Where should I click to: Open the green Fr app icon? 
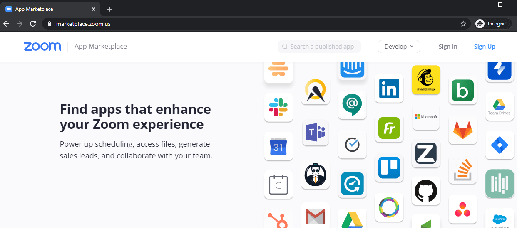click(x=389, y=128)
